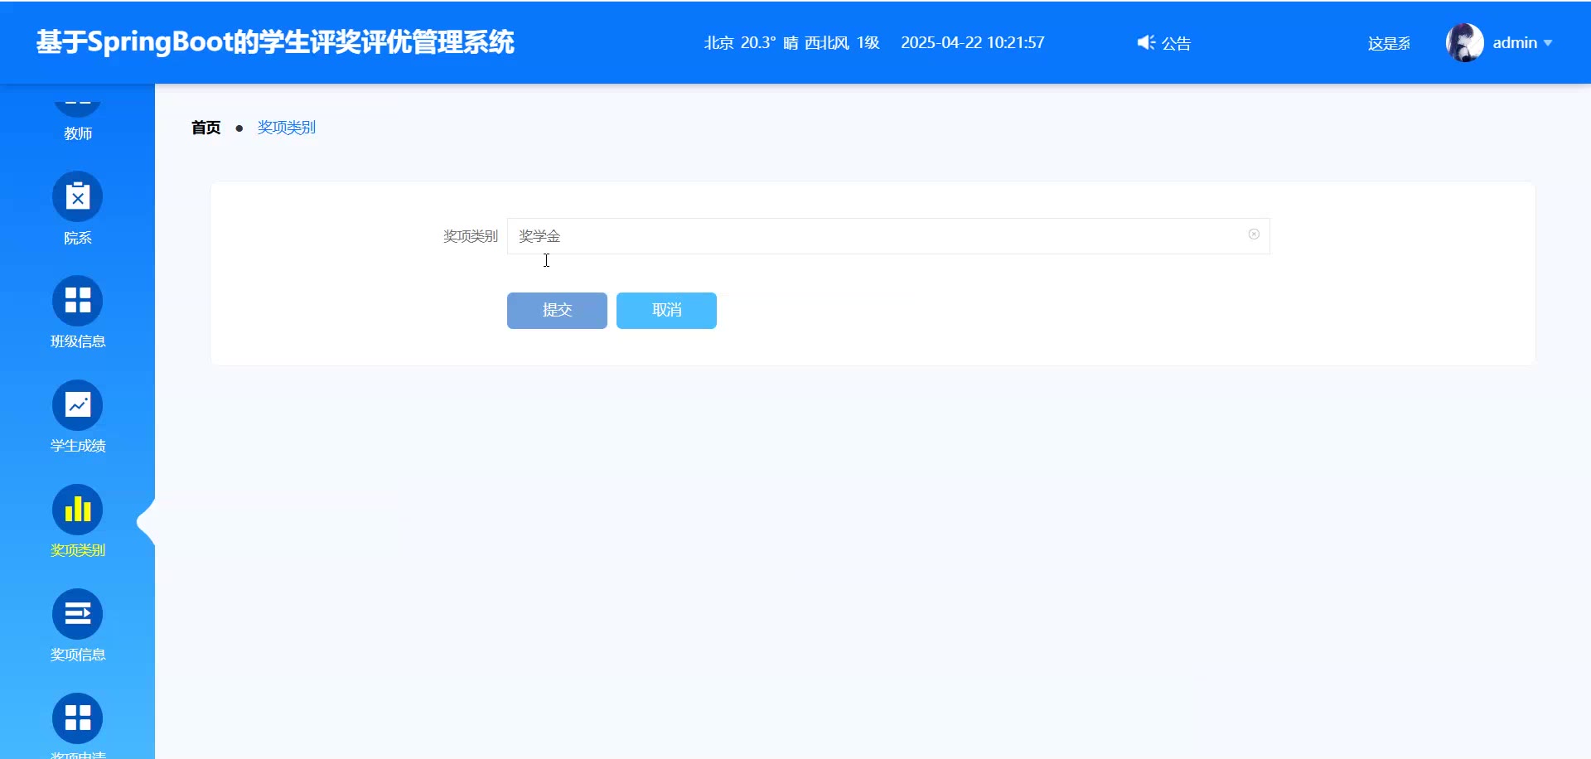The width and height of the screenshot is (1591, 759).
Task: Click the 北京 weather info text
Action: [x=791, y=43]
